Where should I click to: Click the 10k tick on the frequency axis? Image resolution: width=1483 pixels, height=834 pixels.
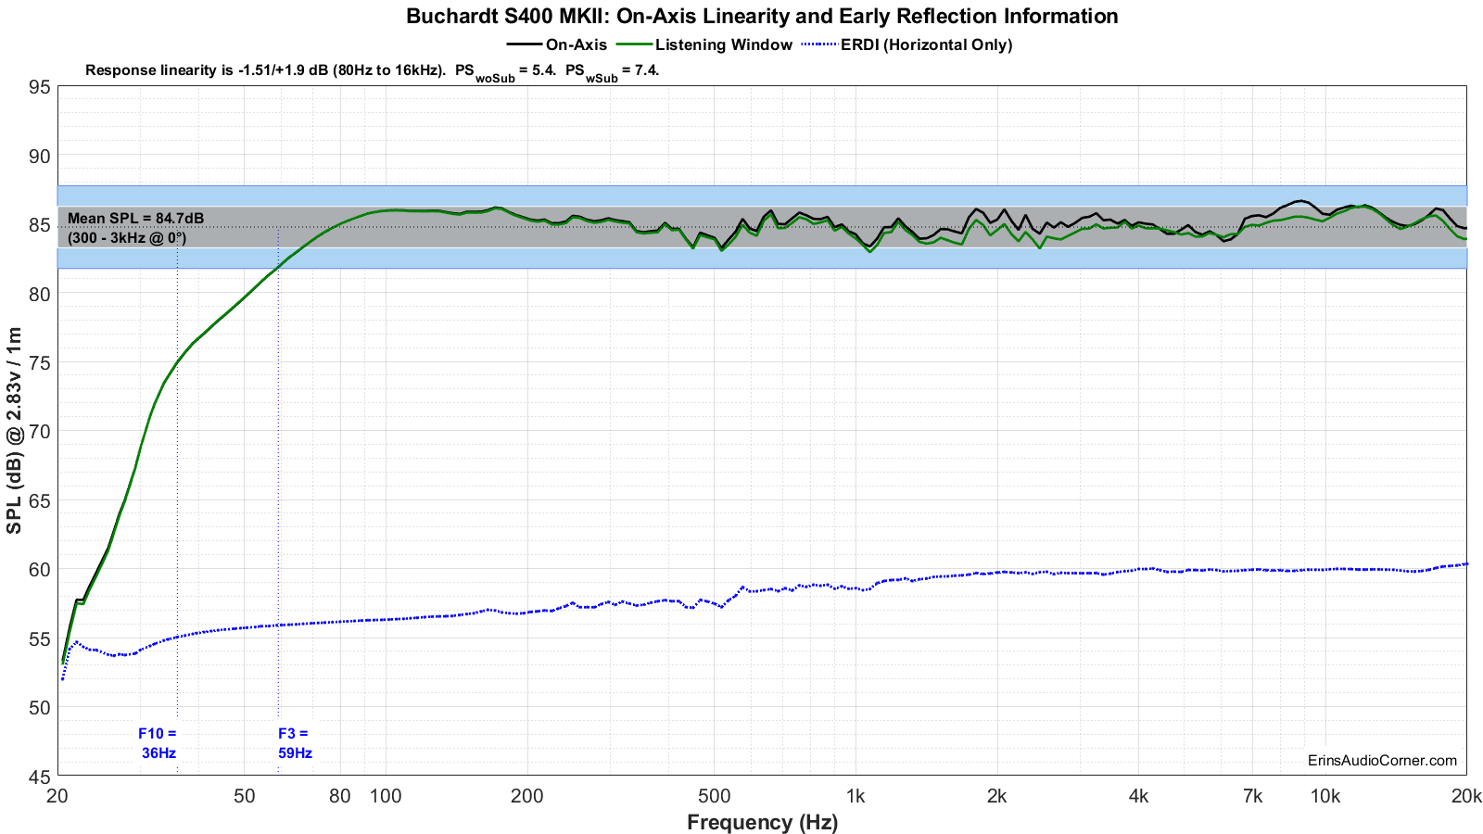click(1325, 796)
